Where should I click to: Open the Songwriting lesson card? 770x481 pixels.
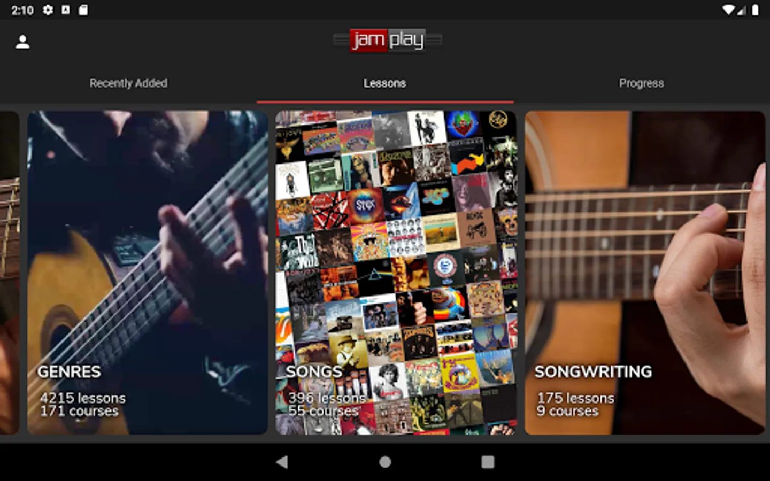(x=645, y=273)
